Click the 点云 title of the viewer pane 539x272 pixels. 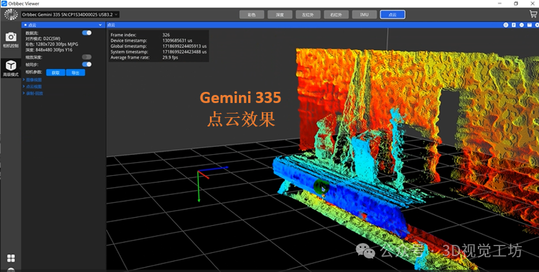click(111, 25)
